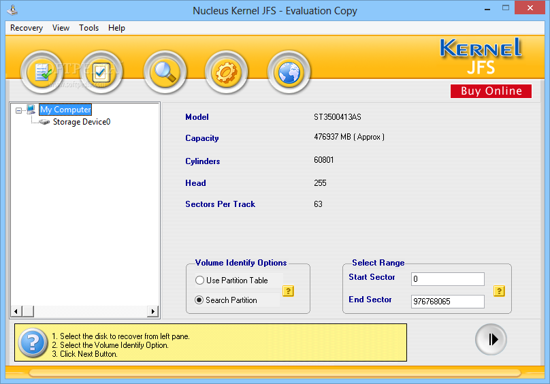Click the Storage Device0 drive icon
550x384 pixels.
pyautogui.click(x=44, y=122)
